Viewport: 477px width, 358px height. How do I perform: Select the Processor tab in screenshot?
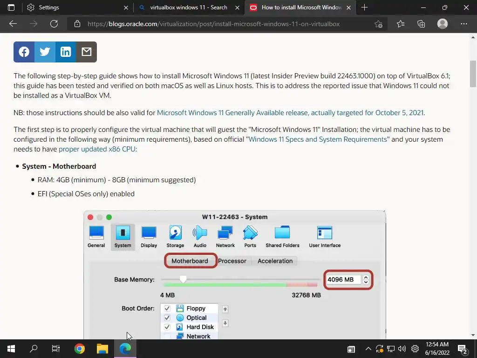232,261
